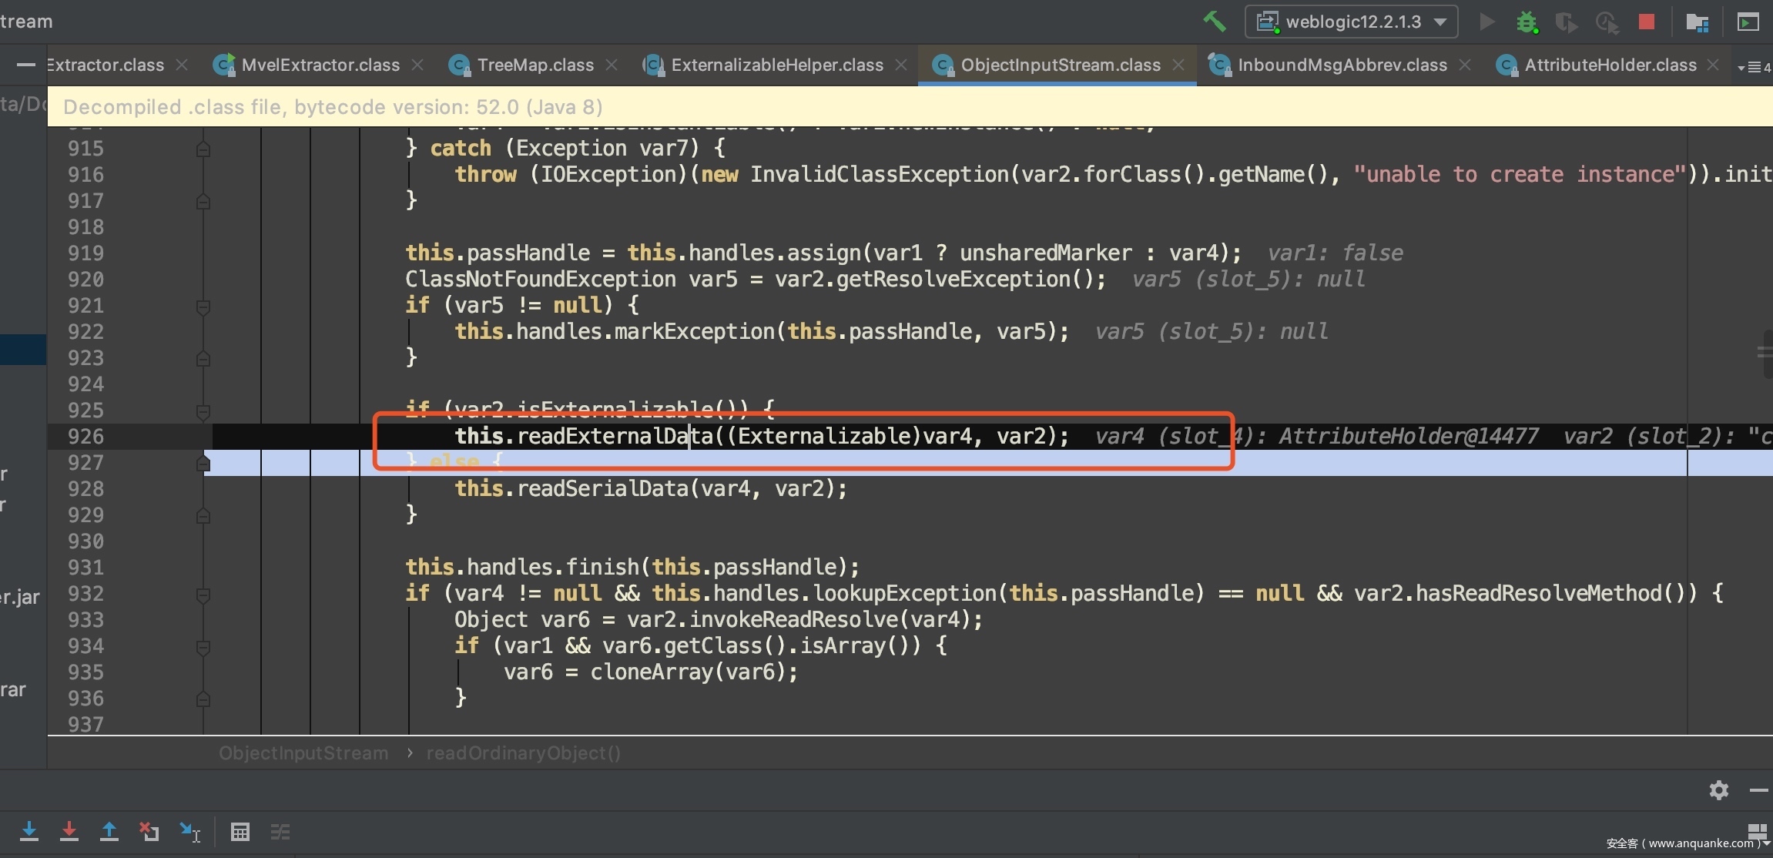Click Run to Cursor icon
The width and height of the screenshot is (1773, 858).
[189, 831]
